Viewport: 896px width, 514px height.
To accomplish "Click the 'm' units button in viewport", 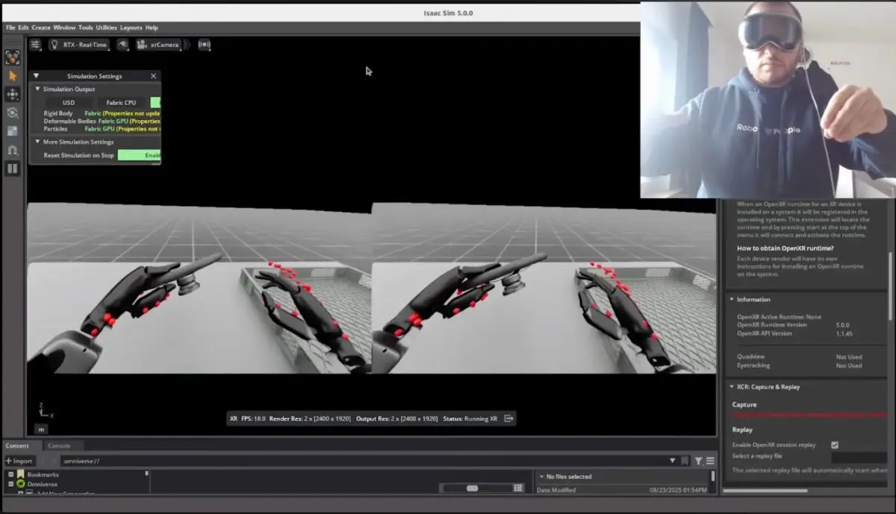I will tap(41, 429).
